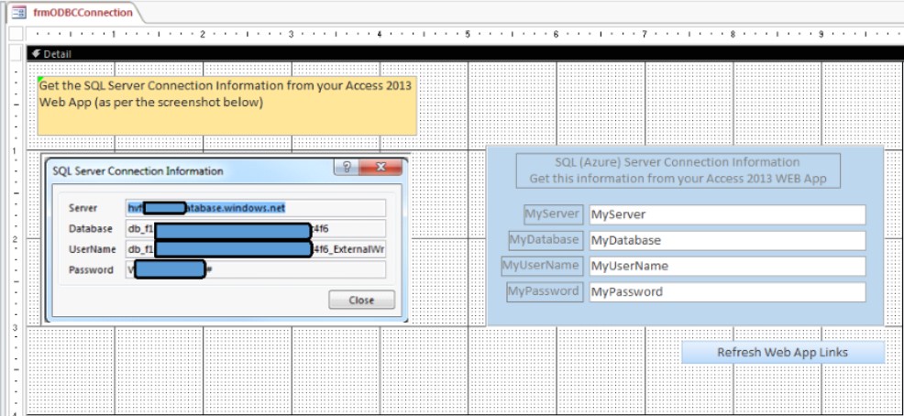Click the Refresh Web App Links button
The height and width of the screenshot is (416, 904).
[783, 352]
